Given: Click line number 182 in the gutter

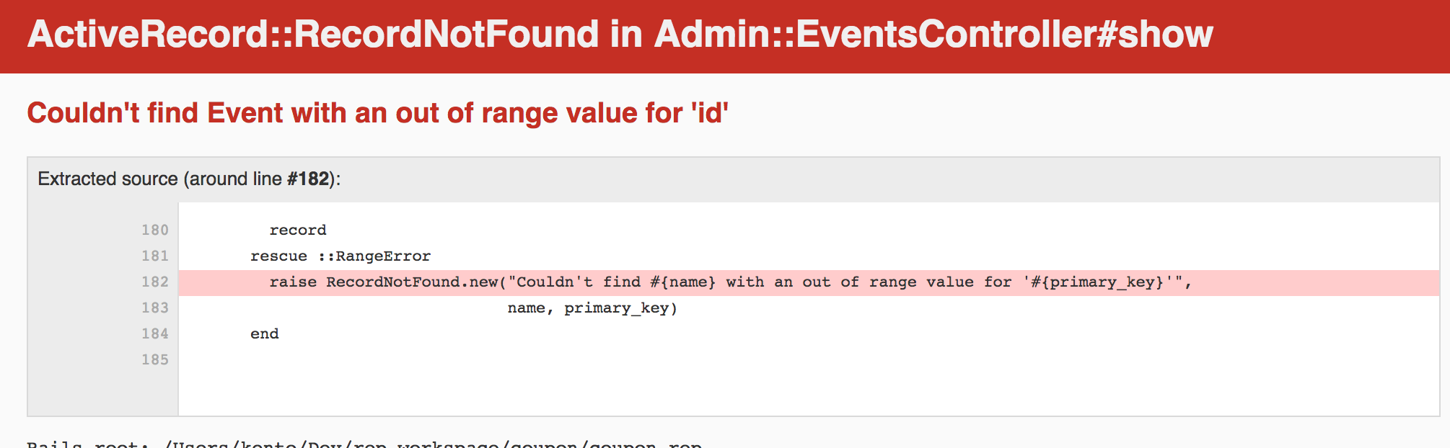Looking at the screenshot, I should [155, 282].
